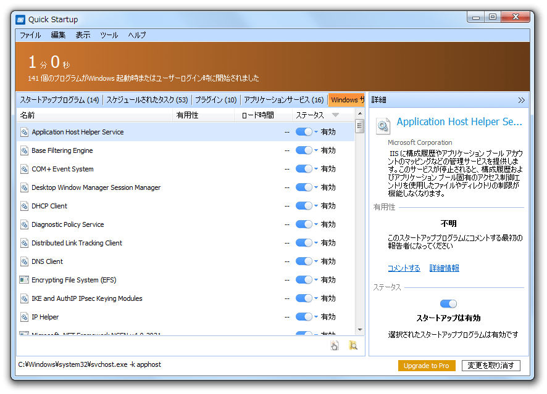Toggle Encrypting File System (EFS) switch
Image resolution: width=547 pixels, height=394 pixels.
coord(304,279)
